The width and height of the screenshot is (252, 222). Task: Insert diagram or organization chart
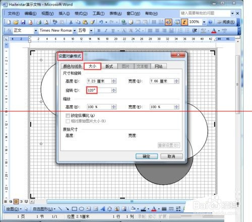(109, 209)
